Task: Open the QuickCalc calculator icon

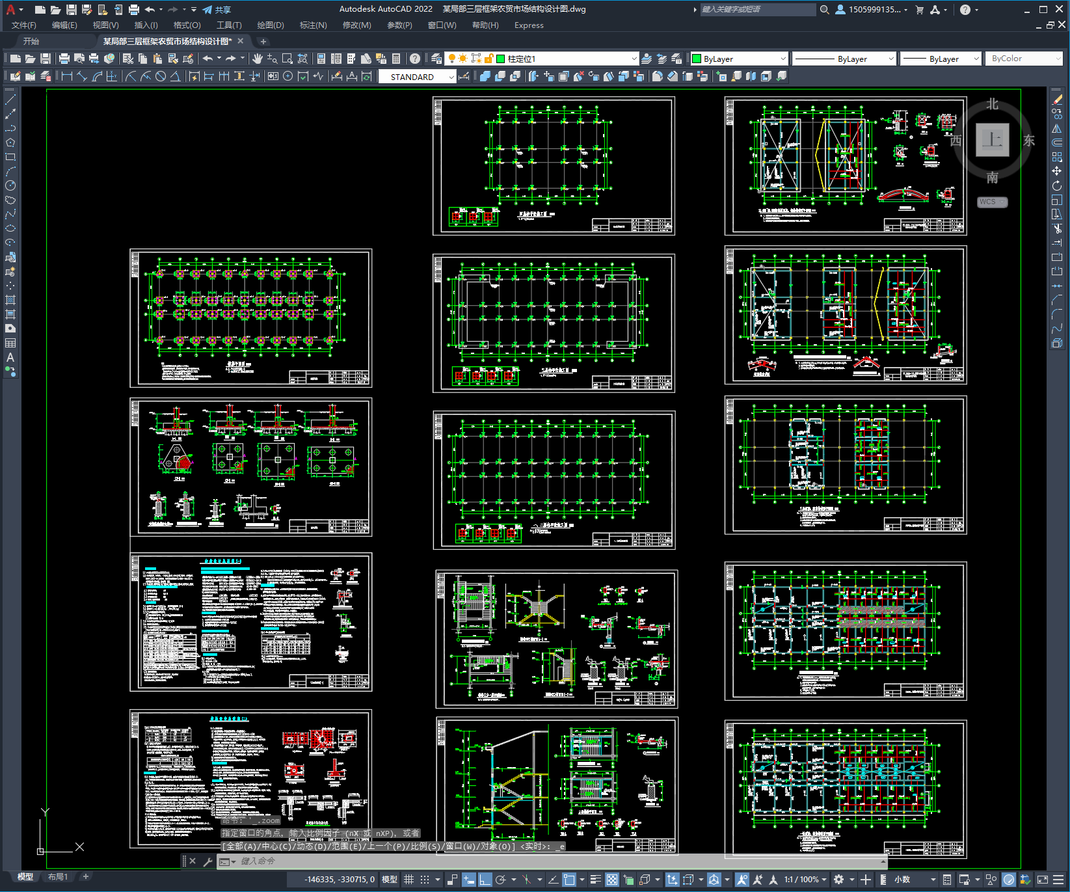Action: [x=396, y=59]
